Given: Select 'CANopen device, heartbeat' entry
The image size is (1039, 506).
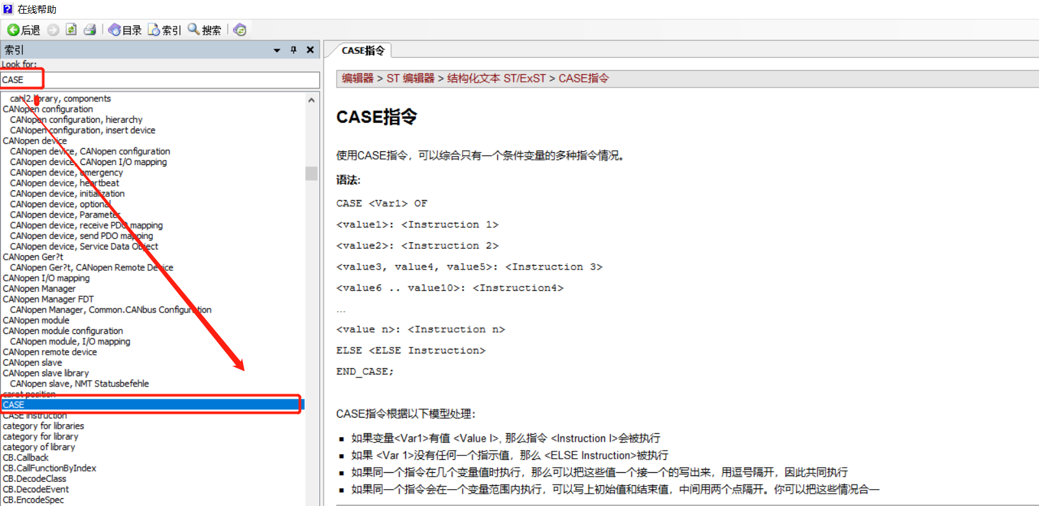Looking at the screenshot, I should click(x=64, y=183).
